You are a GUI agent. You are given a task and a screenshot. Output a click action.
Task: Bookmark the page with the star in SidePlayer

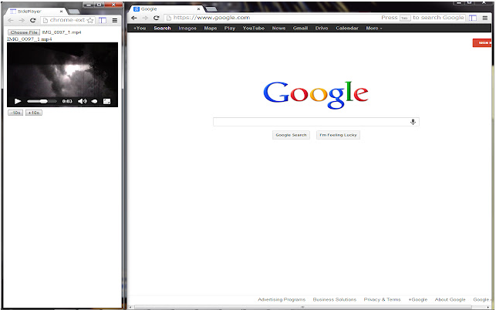click(90, 20)
